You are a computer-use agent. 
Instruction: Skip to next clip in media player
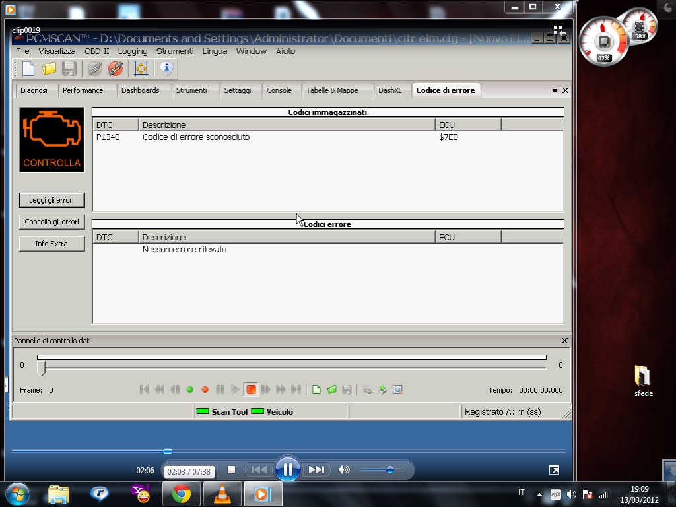[x=316, y=469]
